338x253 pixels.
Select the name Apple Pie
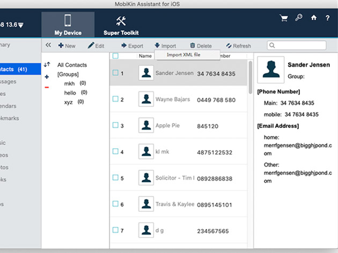point(167,126)
